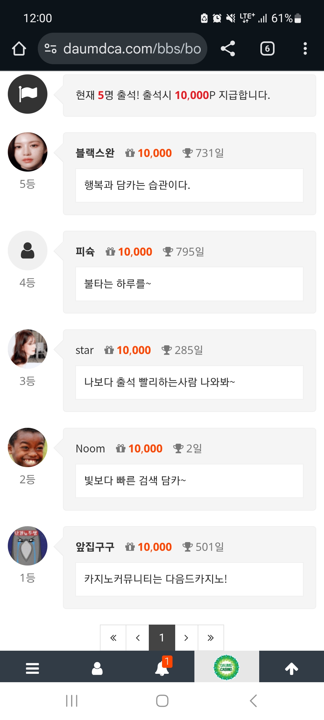Open 블랙스완 user profile name
Image resolution: width=324 pixels, height=720 pixels.
pos(95,153)
